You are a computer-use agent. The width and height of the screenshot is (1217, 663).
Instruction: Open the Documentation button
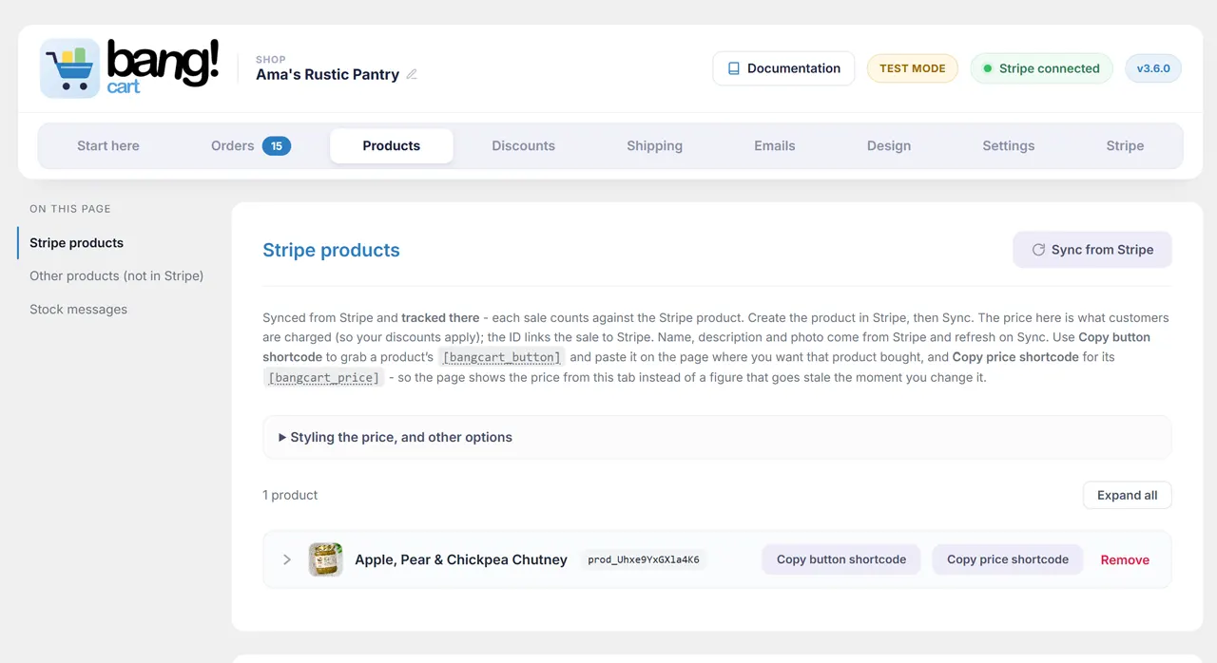click(783, 68)
